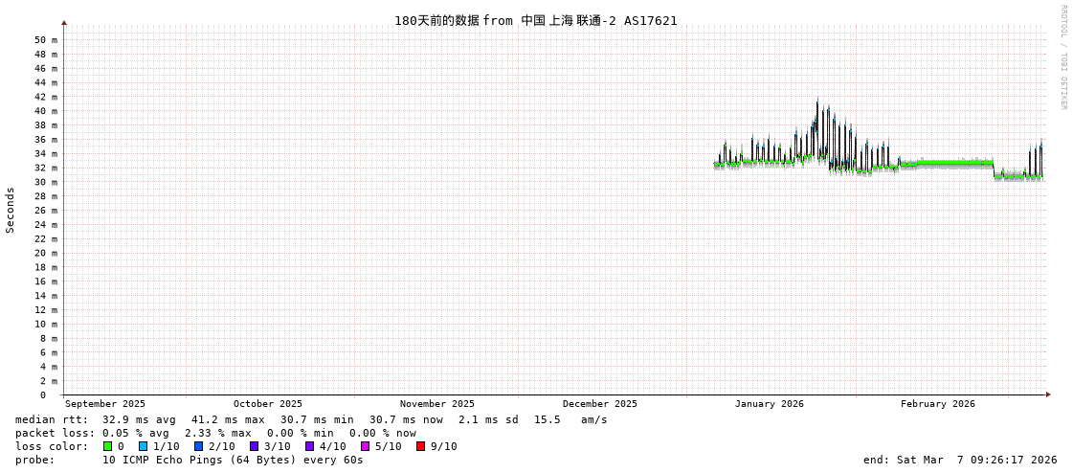Click the red 9/10 loss swatch
Image resolution: width=1073 pixels, height=473 pixels.
(421, 446)
